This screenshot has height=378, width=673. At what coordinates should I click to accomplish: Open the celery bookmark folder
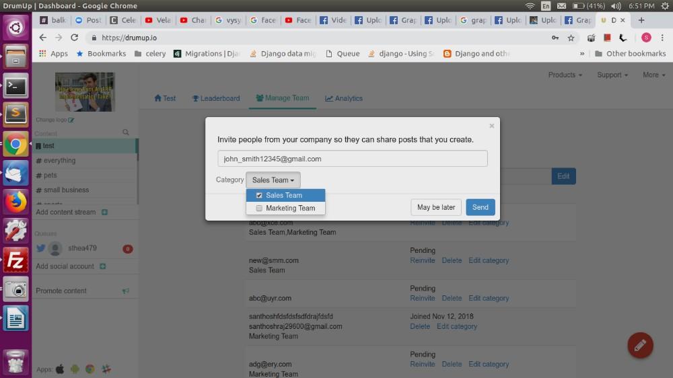[x=150, y=54]
